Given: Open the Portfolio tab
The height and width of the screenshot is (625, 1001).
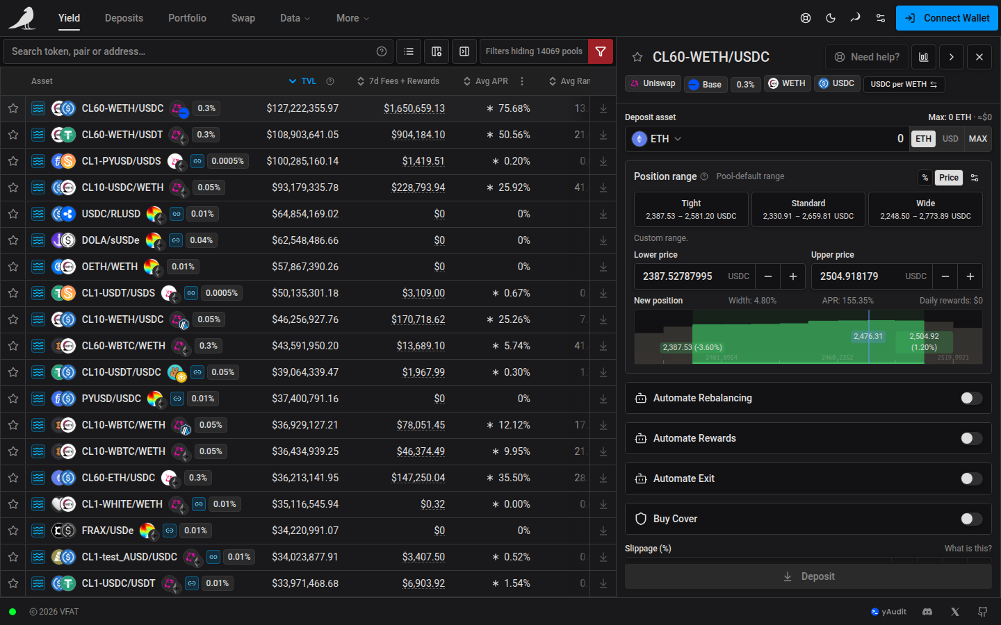Looking at the screenshot, I should [187, 18].
